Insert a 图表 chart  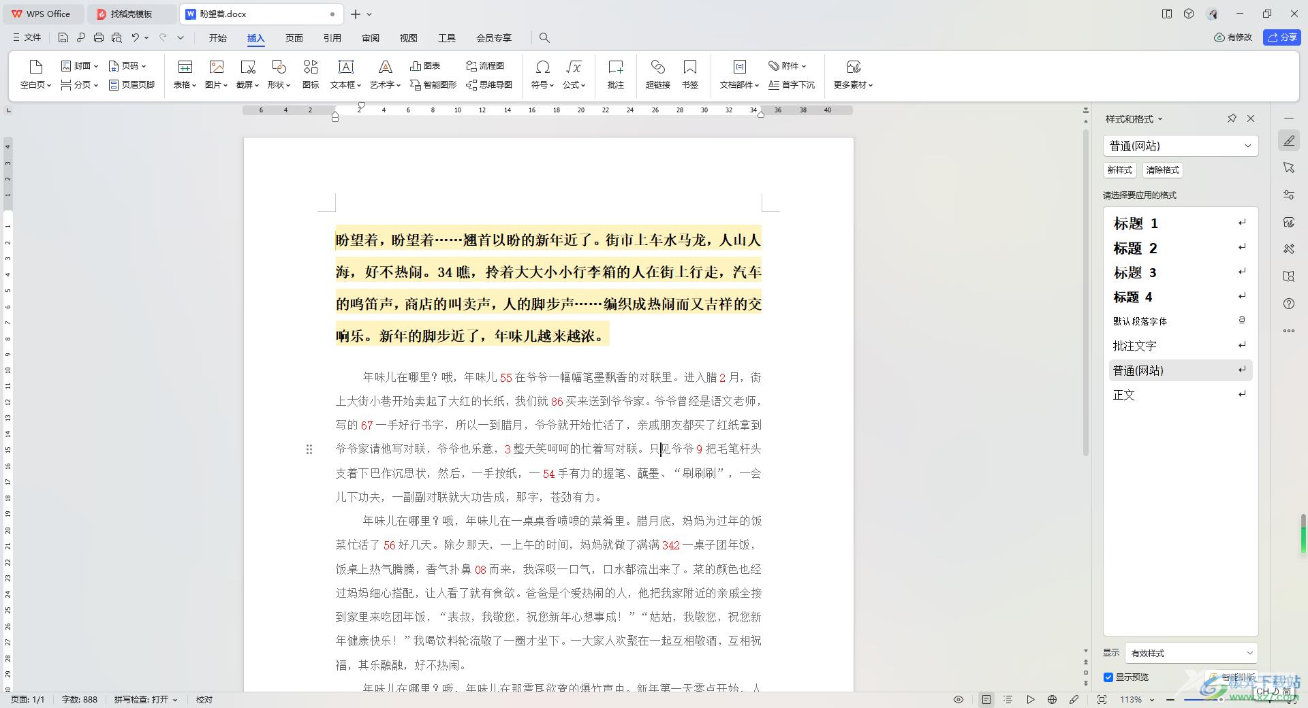(x=425, y=66)
